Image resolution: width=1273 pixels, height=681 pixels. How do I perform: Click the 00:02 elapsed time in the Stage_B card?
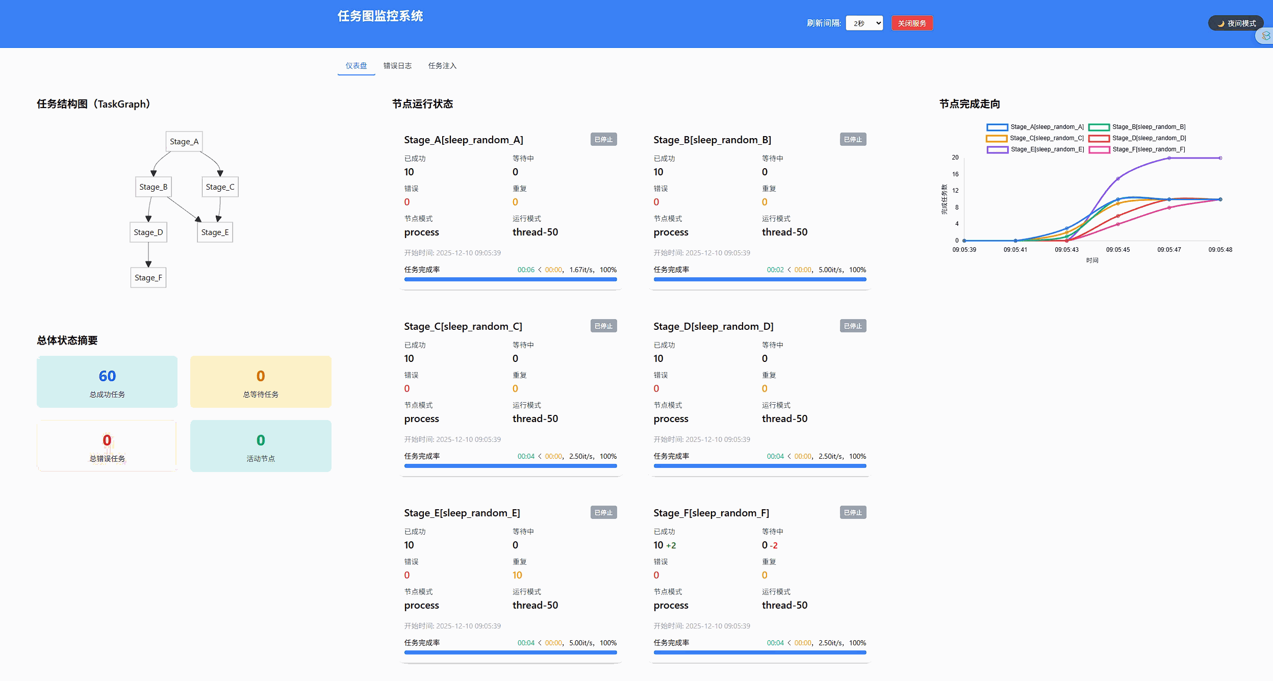pos(775,270)
